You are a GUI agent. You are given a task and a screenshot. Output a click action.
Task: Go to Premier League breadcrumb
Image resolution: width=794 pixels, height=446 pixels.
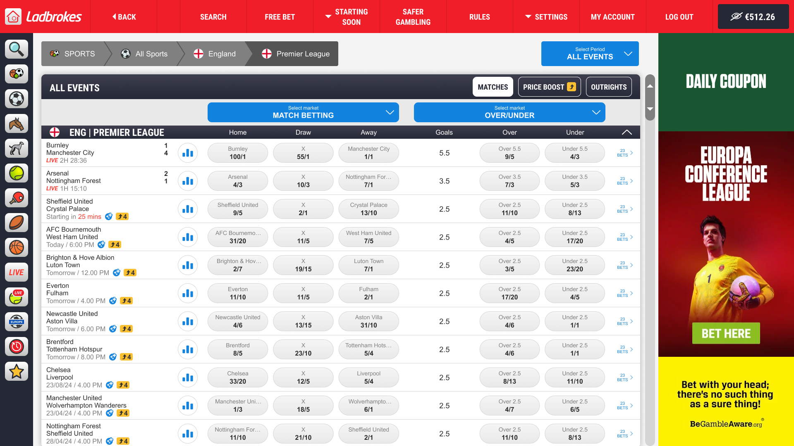[296, 54]
